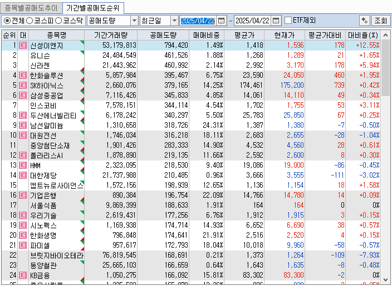Image resolution: width=392 pixels, height=286 pixels.
Task: Click the 대 icon for 삼성중공업
Action: (x=23, y=96)
